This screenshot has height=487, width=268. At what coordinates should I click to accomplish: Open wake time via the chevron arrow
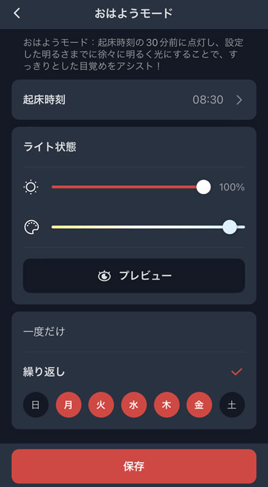pyautogui.click(x=239, y=100)
